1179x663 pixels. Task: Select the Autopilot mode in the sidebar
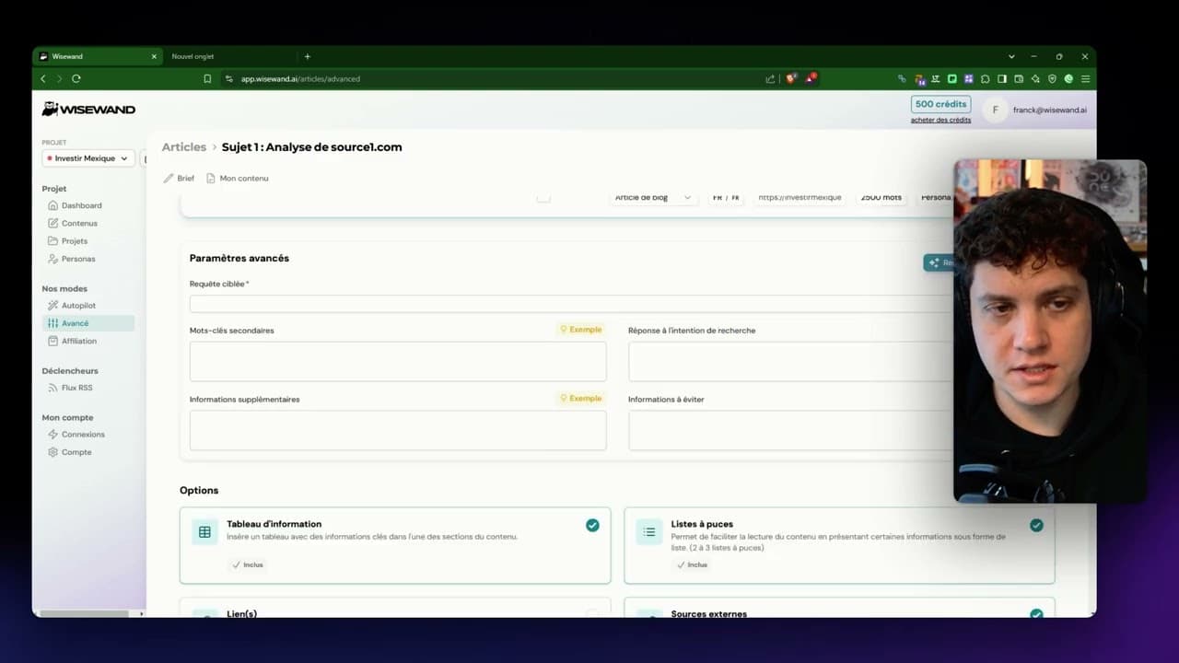point(78,305)
